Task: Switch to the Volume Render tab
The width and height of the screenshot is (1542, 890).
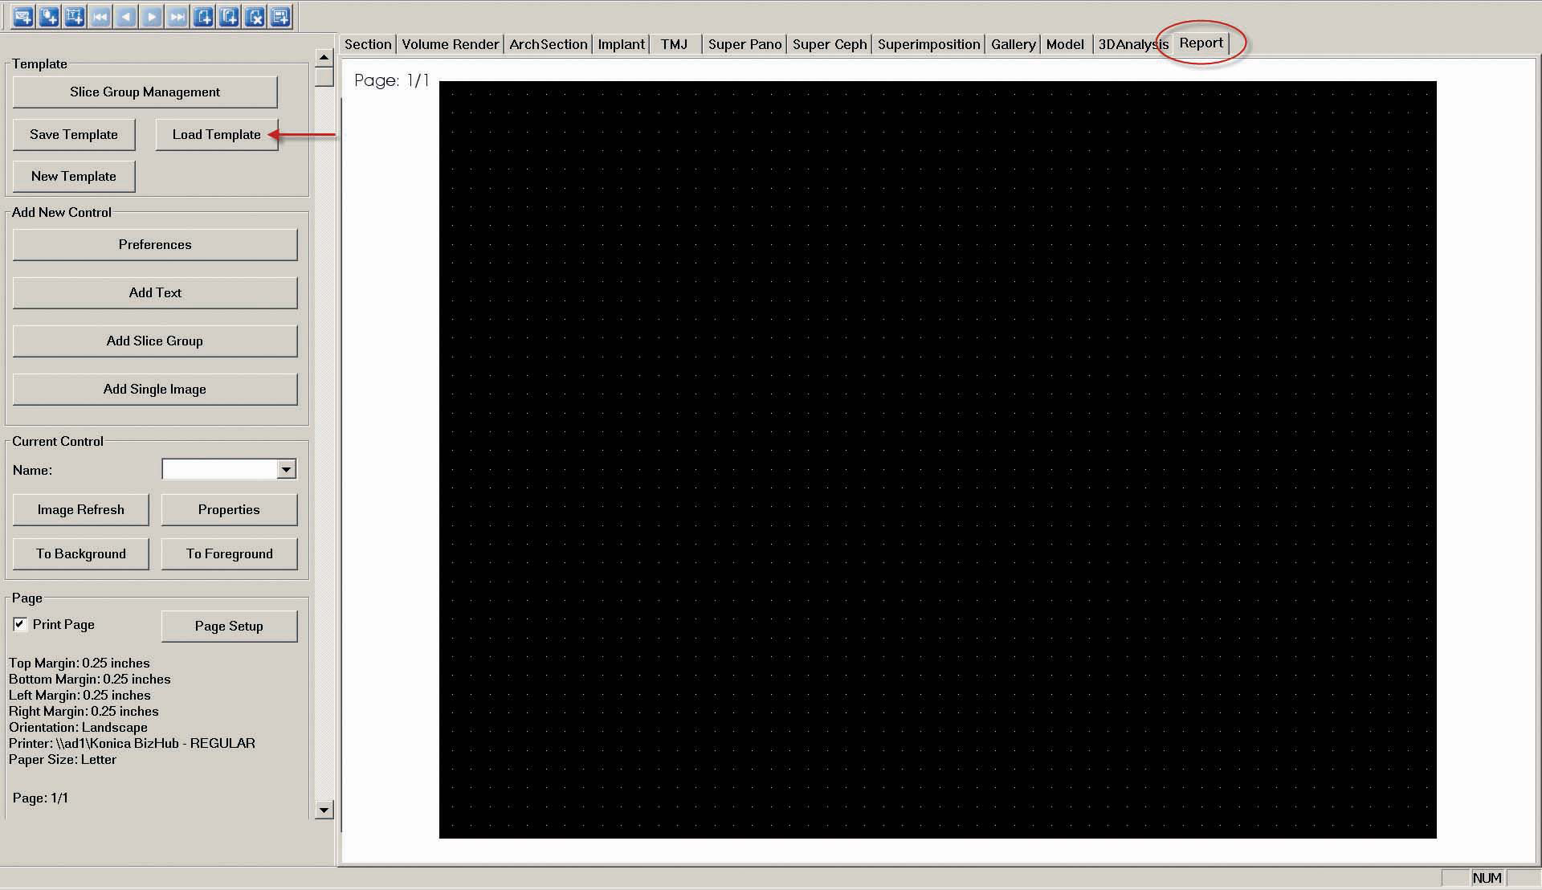Action: pos(450,44)
